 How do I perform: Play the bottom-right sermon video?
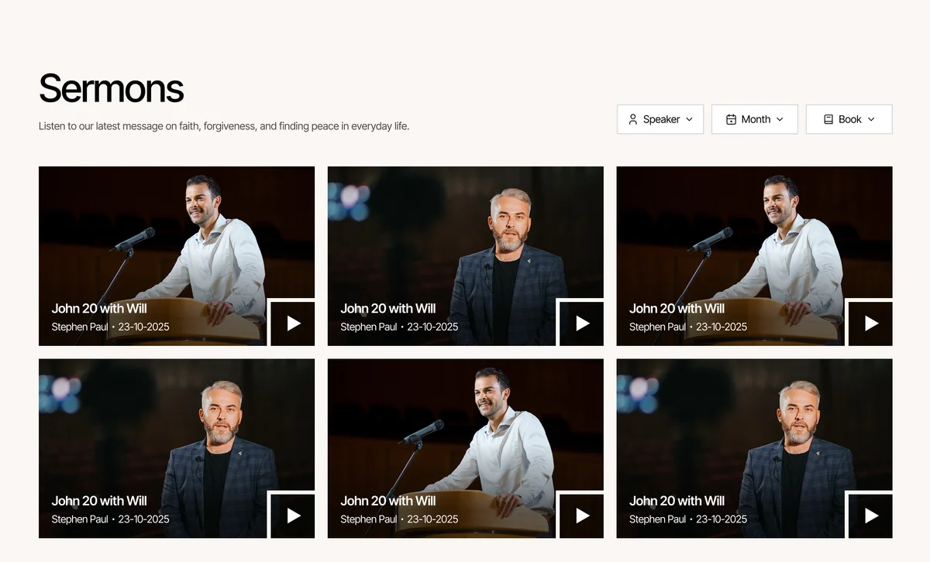(x=870, y=516)
